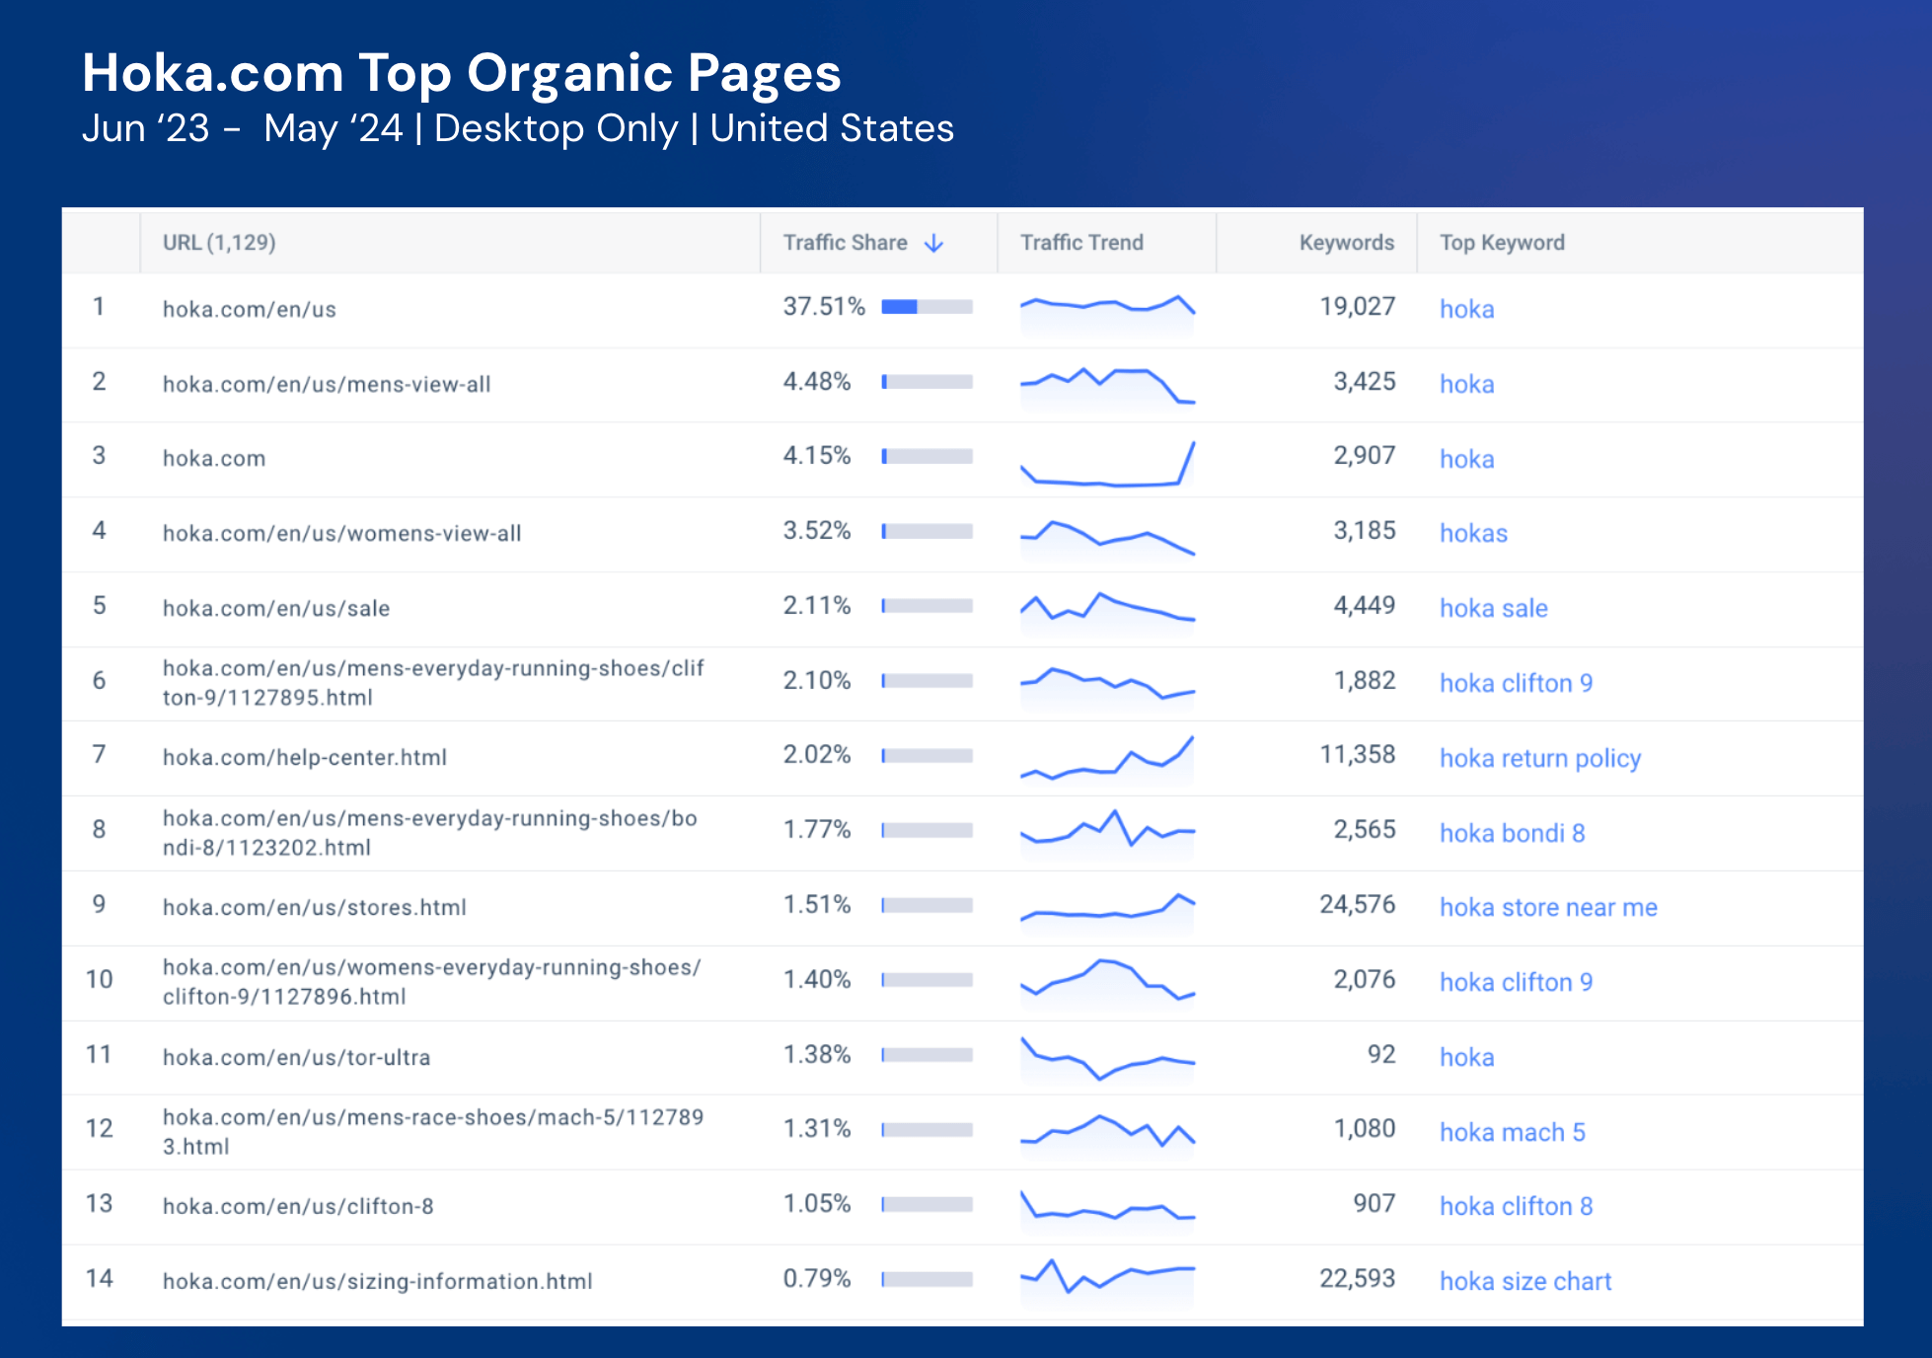Click the spiking trend sparkline for hoka.com row
Image resolution: width=1932 pixels, height=1358 pixels.
coord(1107,463)
